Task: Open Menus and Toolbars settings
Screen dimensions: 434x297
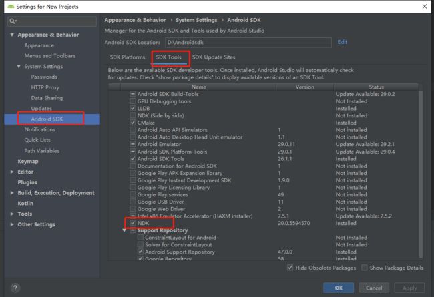Action: tap(50, 56)
